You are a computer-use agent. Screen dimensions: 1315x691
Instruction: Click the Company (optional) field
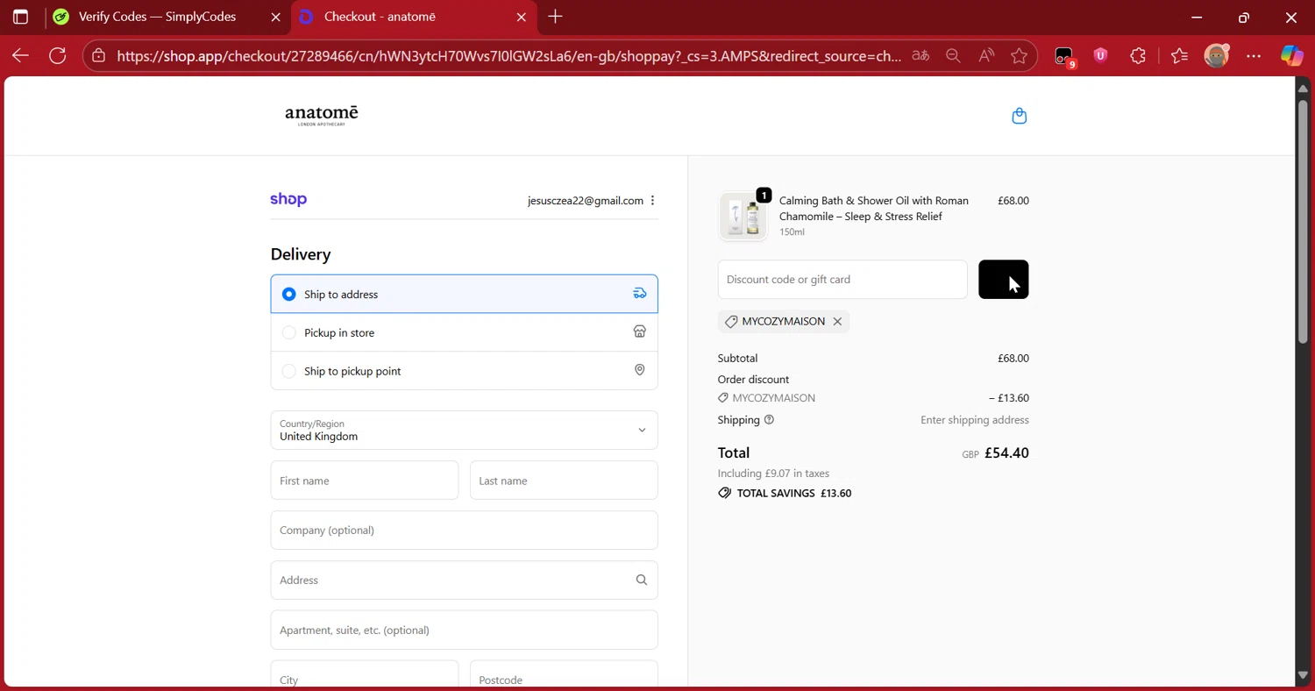[x=464, y=531]
